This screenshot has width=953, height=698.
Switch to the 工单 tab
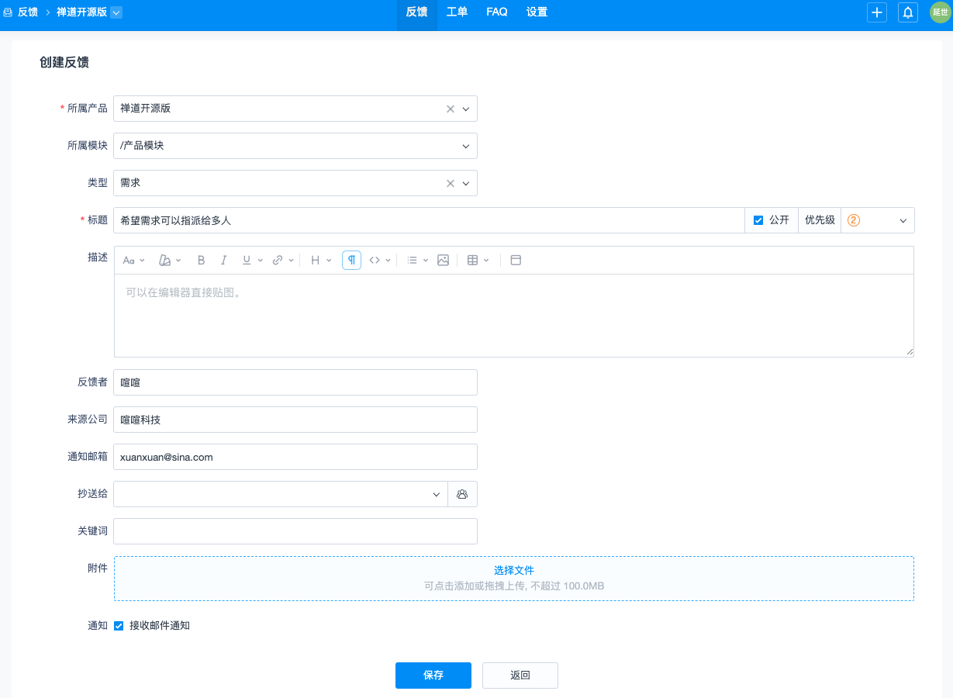point(457,12)
